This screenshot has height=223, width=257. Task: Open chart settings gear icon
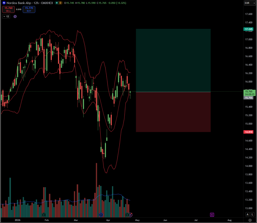coord(250,220)
